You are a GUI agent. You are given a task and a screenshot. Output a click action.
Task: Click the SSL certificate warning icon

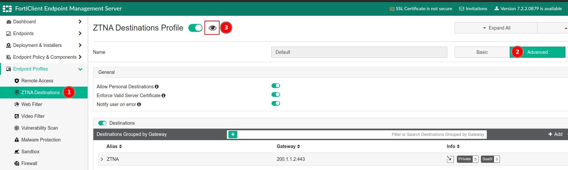392,9
